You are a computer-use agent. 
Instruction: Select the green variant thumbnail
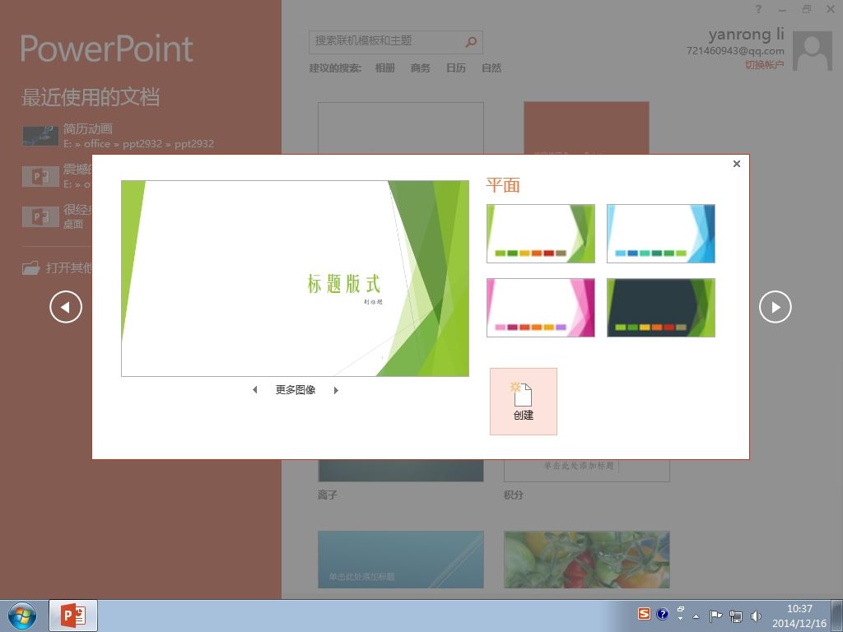(540, 233)
